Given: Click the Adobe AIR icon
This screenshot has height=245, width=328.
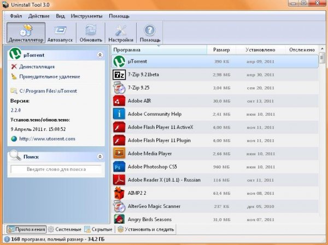Looking at the screenshot, I should click(119, 101).
